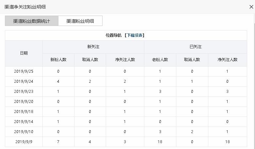Click the 已关注 group header
Viewport: 255px width, 149px height.
click(195, 47)
